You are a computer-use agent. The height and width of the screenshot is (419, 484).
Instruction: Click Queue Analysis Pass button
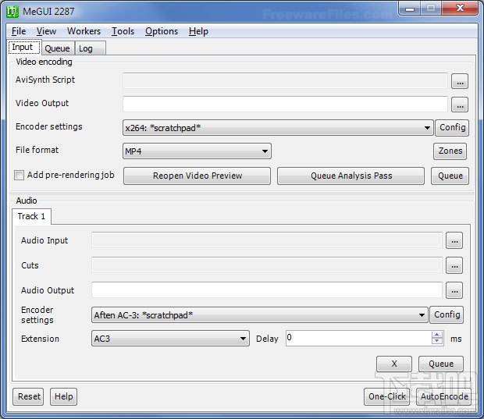coord(351,176)
